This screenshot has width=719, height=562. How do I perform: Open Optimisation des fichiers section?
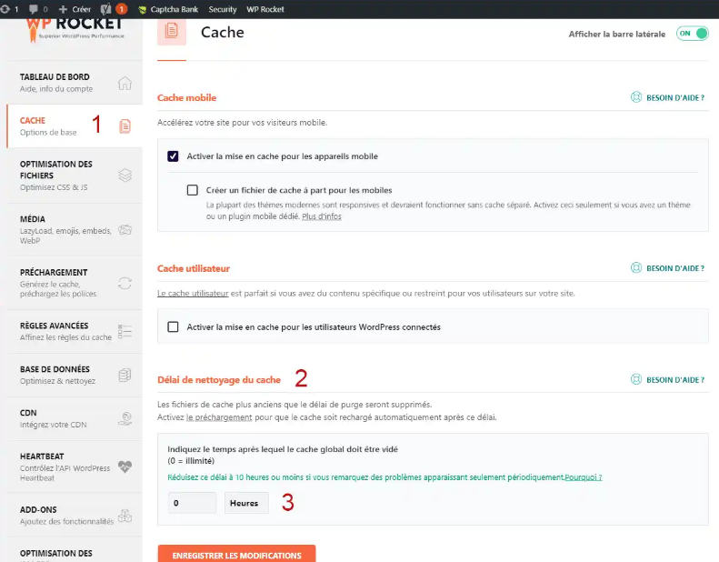[75, 176]
